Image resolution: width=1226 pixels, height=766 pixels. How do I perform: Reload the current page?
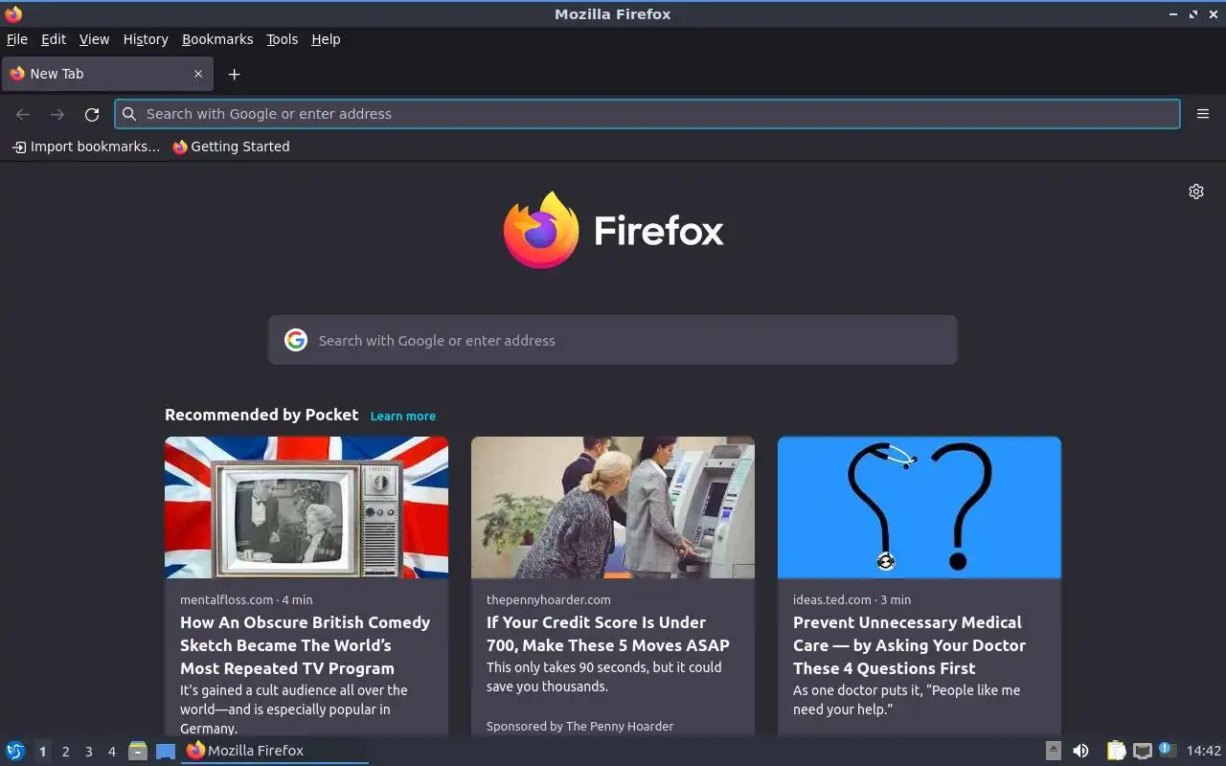92,114
